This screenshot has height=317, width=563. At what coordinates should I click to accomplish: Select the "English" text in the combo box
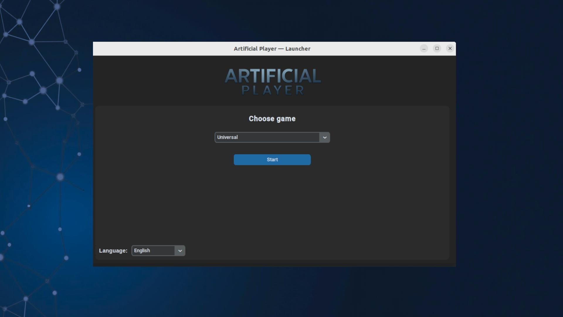pyautogui.click(x=142, y=250)
